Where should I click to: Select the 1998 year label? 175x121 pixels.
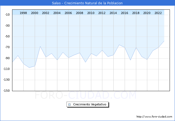point(23,13)
